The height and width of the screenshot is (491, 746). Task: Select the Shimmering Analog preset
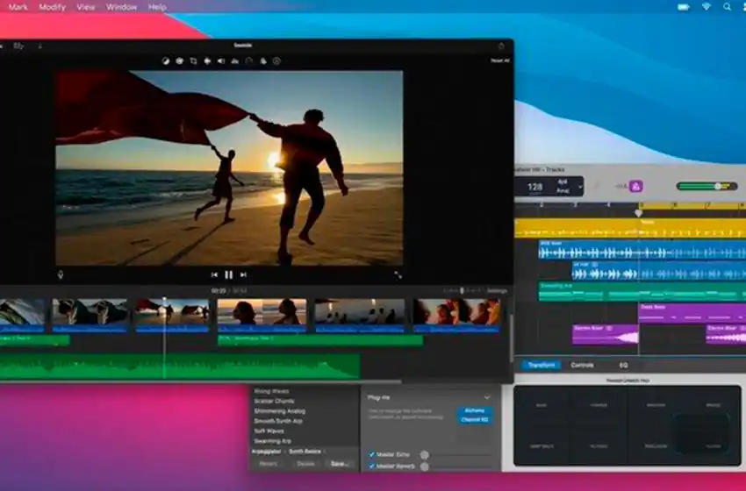coord(279,411)
